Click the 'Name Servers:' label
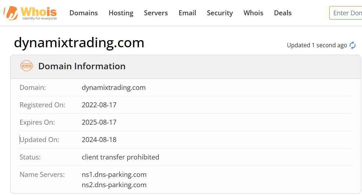The width and height of the screenshot is (362, 195). 42,174
